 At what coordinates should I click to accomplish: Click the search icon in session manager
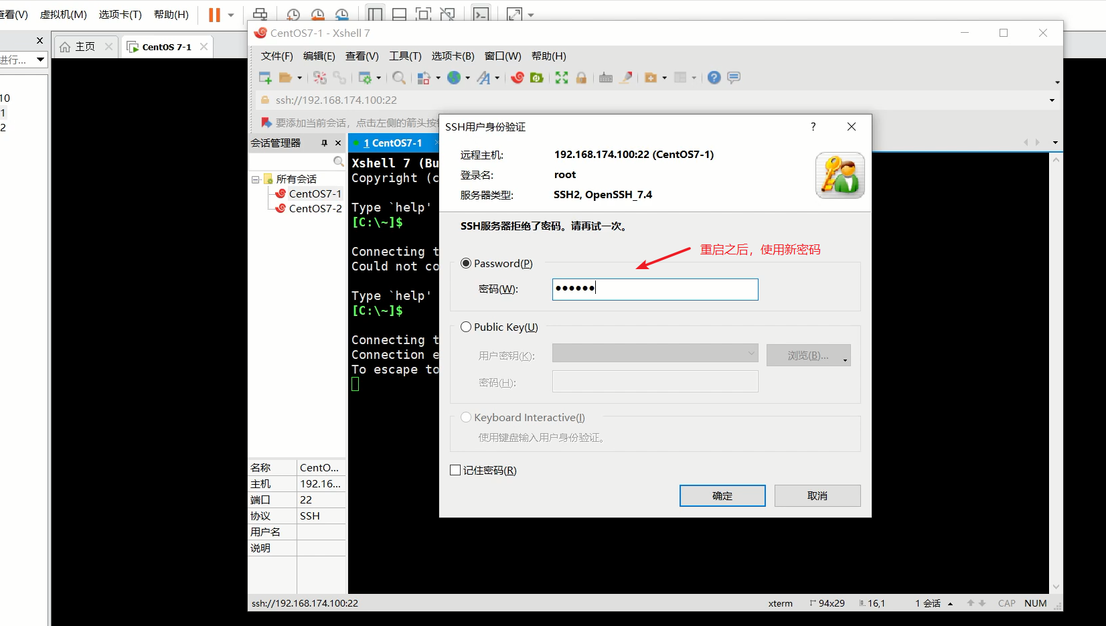click(339, 161)
